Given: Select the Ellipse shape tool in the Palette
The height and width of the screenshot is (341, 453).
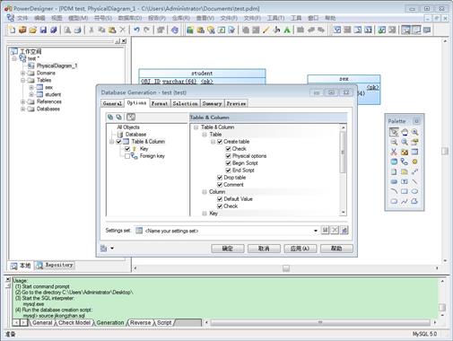Looking at the screenshot, I should click(x=414, y=191).
